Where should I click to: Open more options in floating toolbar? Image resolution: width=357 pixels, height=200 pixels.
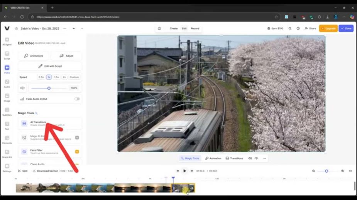tap(264, 158)
